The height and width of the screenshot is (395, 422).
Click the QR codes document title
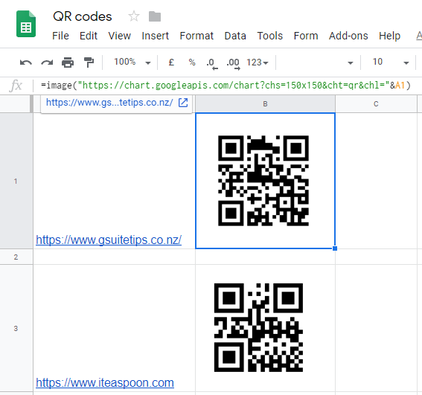[83, 16]
